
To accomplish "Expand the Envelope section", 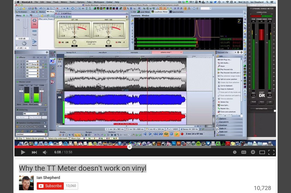I will (229, 125).
